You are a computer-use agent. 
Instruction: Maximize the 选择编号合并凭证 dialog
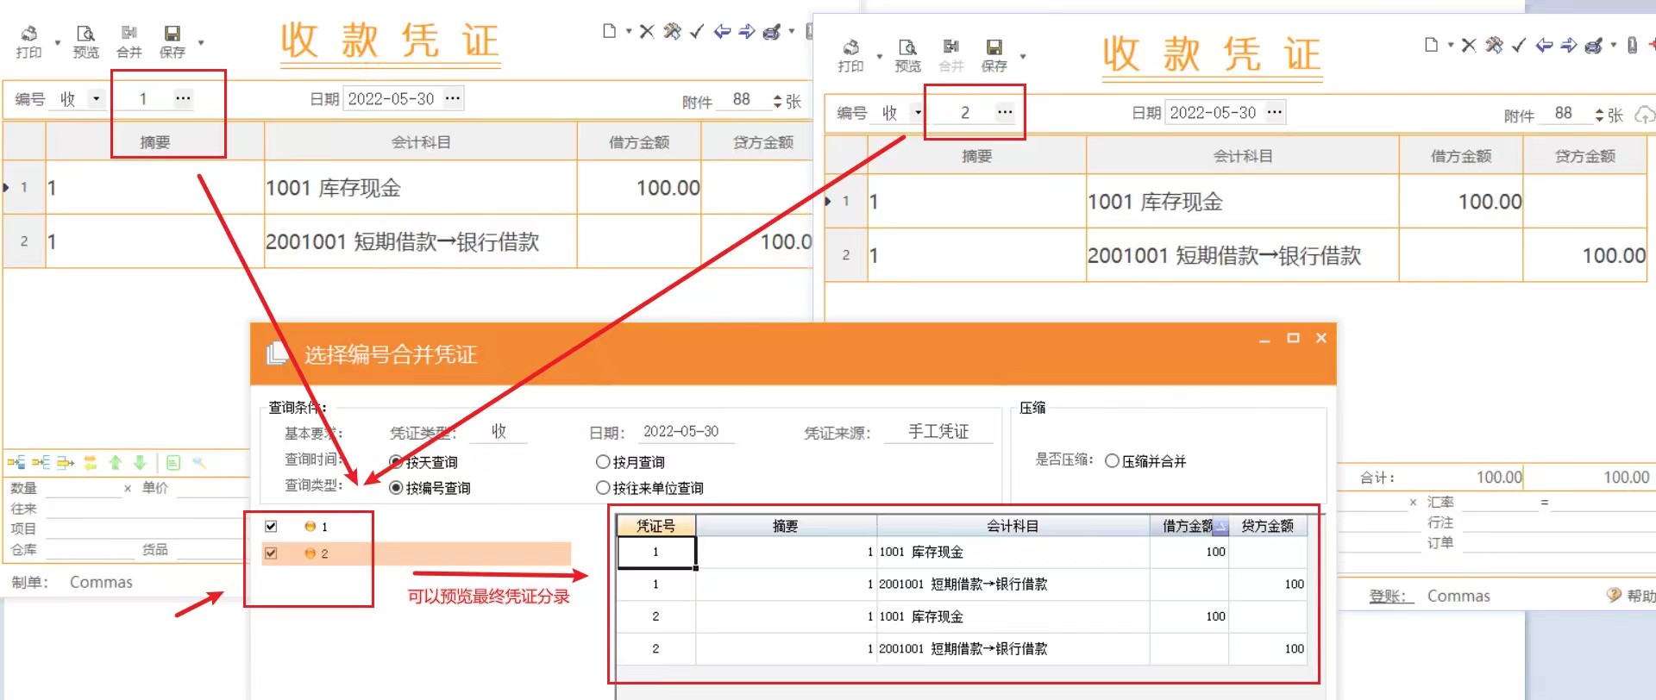1293,338
